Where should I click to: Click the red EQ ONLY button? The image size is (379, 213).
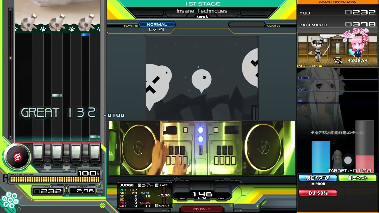(202, 209)
